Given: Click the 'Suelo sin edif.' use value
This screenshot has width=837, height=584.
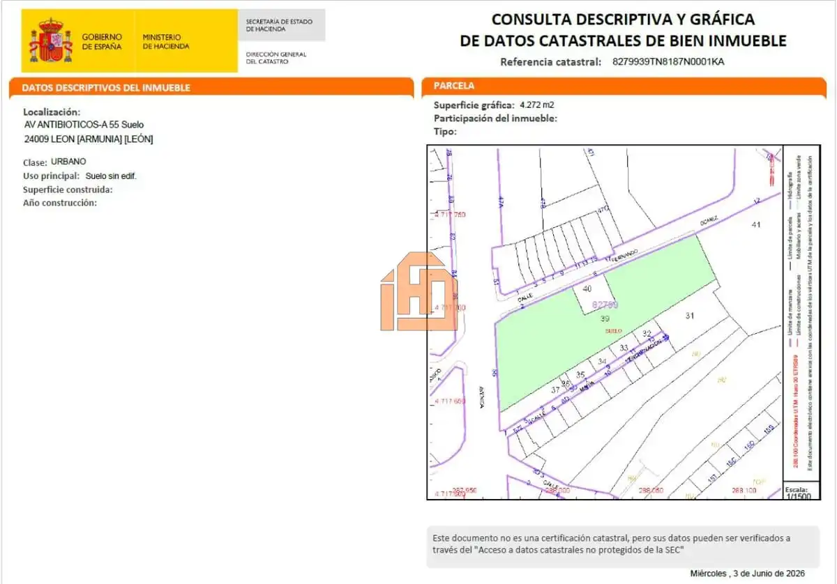Looking at the screenshot, I should pyautogui.click(x=111, y=176).
